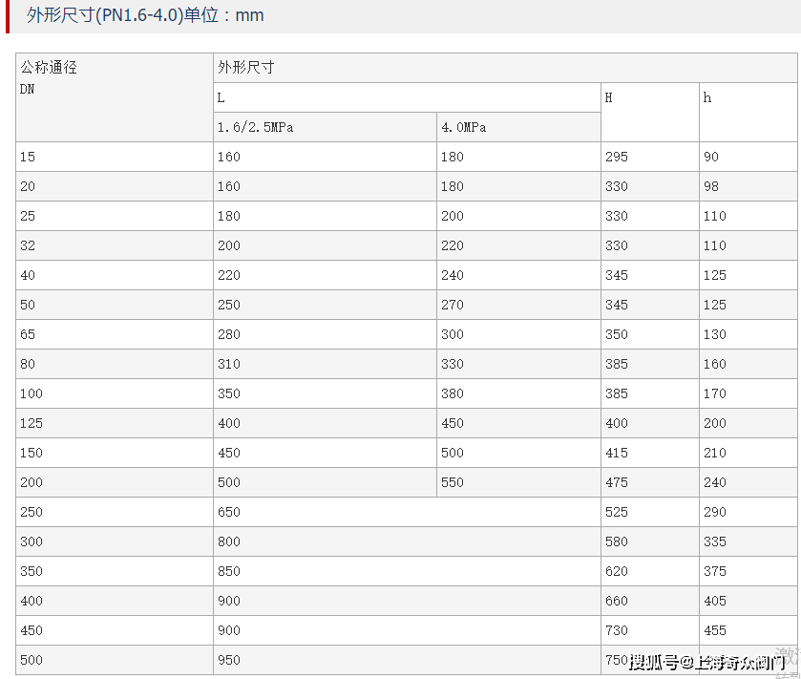Click the 950 length value for DN500
This screenshot has width=801, height=679.
[228, 660]
